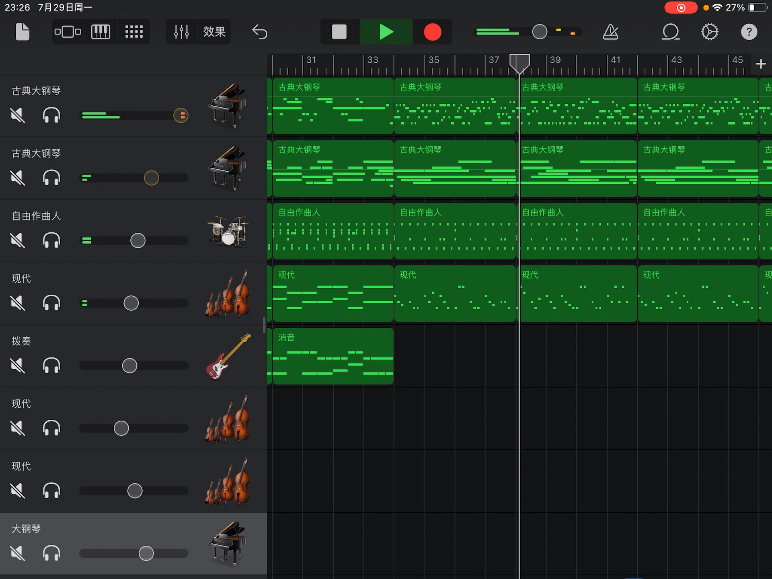The height and width of the screenshot is (579, 772).
Task: Select second-track 古典大钢琴 region at bar 38
Action: click(x=577, y=168)
